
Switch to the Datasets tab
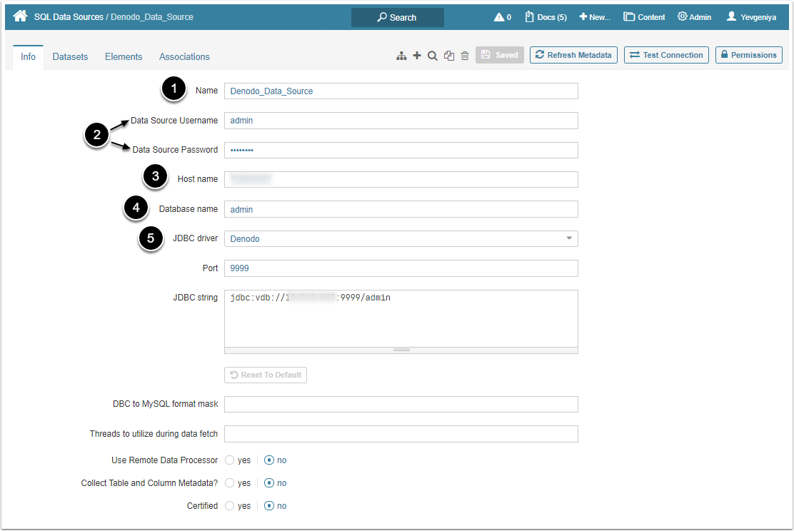71,56
